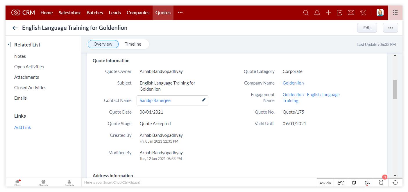Open the SalesInbox module

point(69,12)
